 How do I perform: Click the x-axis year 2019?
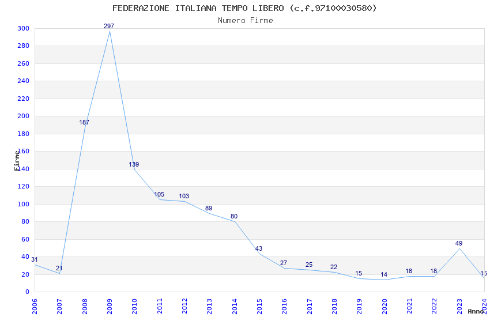point(359,307)
